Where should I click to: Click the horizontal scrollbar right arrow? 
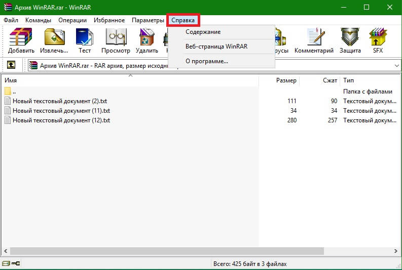coord(396,251)
